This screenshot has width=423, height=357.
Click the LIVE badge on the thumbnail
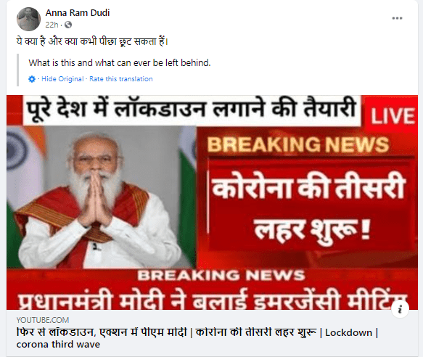click(393, 116)
